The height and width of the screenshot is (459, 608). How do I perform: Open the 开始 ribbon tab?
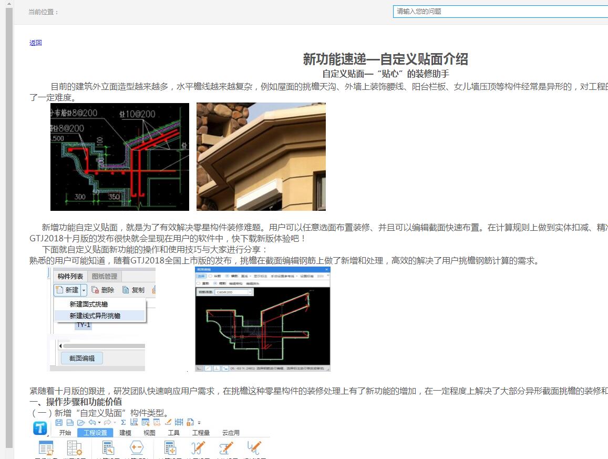65,433
